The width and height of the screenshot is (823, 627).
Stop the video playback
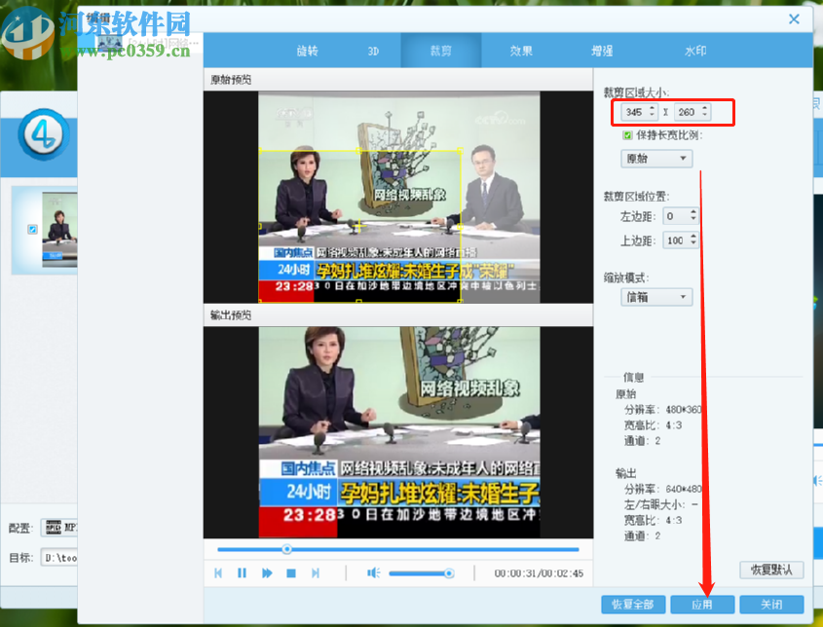289,572
